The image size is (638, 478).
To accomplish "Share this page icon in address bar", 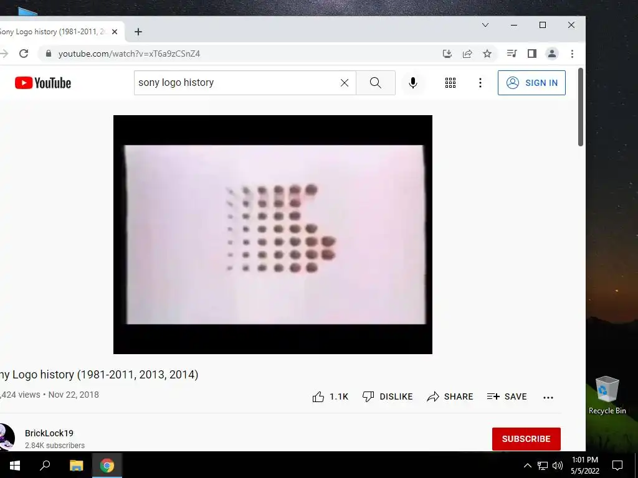I will click(467, 54).
